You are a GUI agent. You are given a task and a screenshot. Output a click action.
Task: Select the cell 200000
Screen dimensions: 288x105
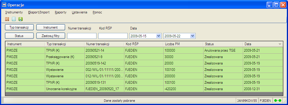click(183, 76)
